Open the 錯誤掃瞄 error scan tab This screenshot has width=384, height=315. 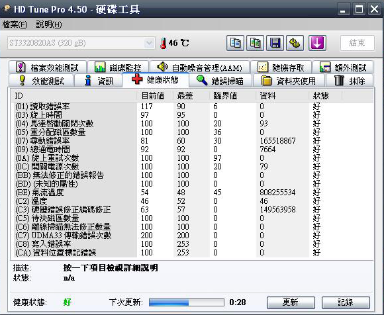[220, 81]
